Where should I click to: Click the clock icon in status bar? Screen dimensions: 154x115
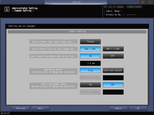[x=2, y=113]
